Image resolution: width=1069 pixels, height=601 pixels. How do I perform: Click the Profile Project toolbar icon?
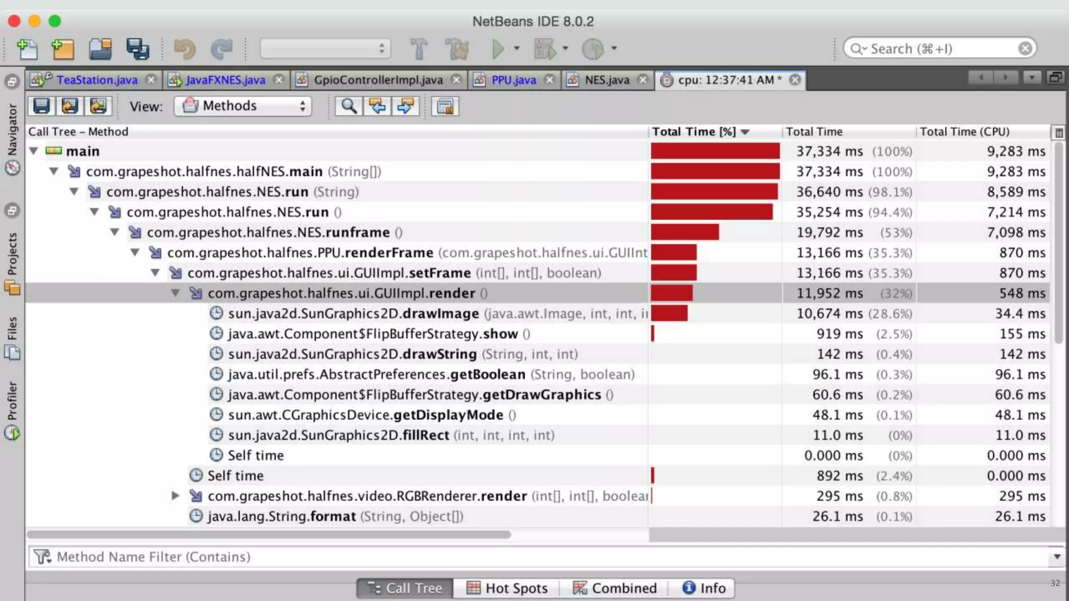click(x=593, y=49)
